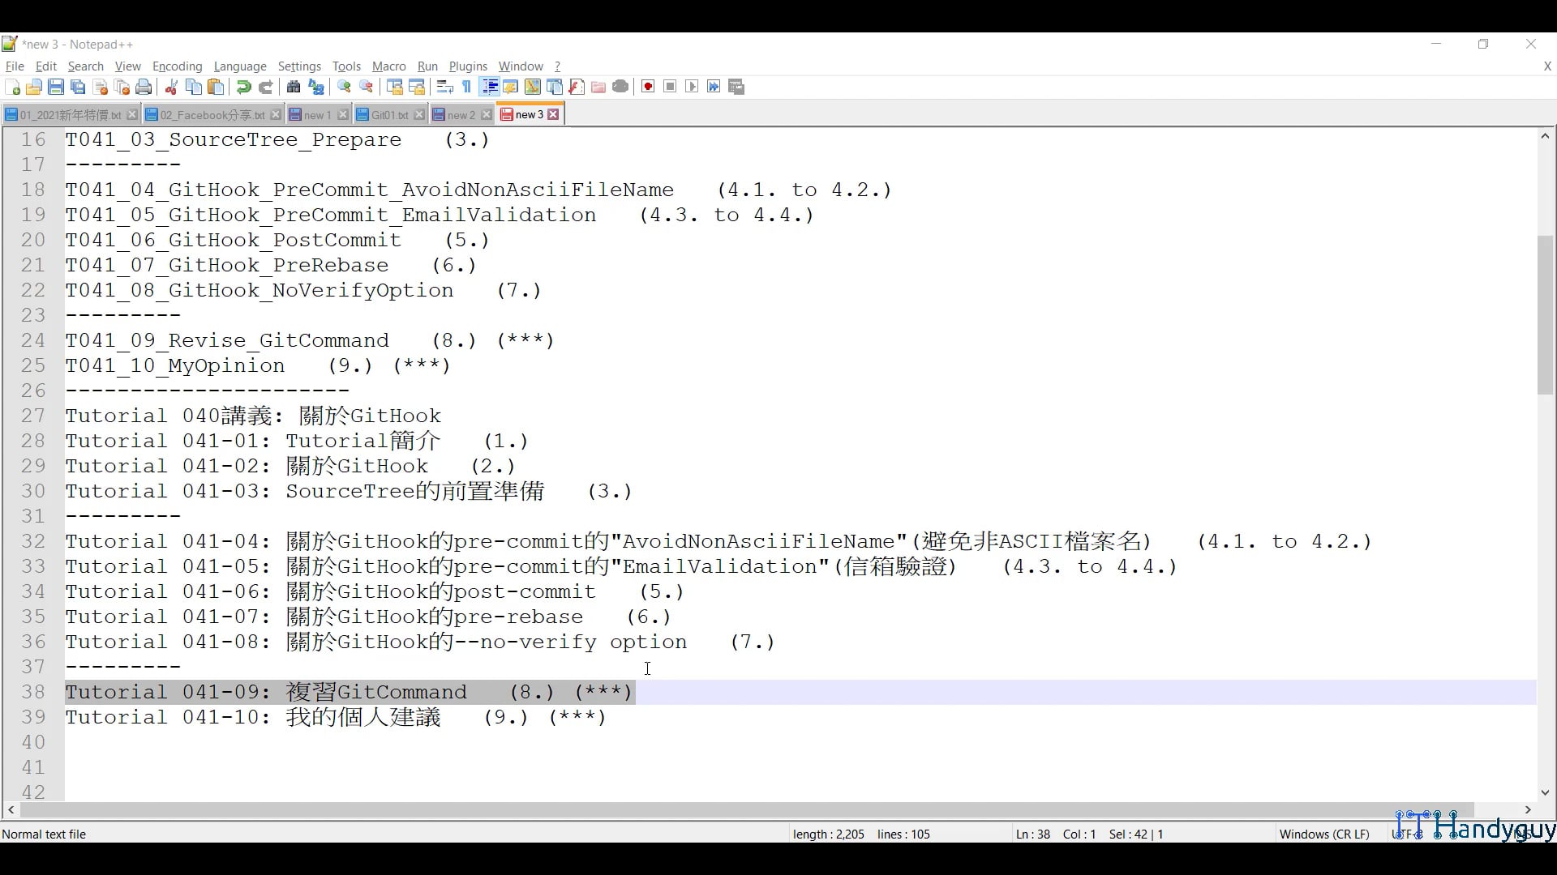Toggle show all characters

click(x=466, y=87)
